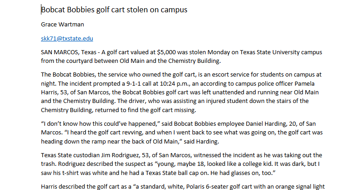
Task: Click on custodian Jim Rodriguez's name
Action: (121, 155)
